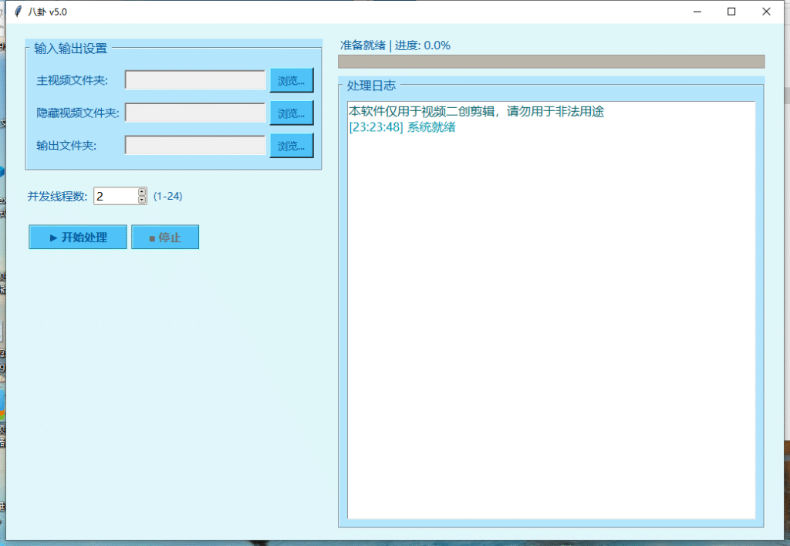The width and height of the screenshot is (790, 546).
Task: Click the feather app icon in title bar
Action: pos(17,12)
